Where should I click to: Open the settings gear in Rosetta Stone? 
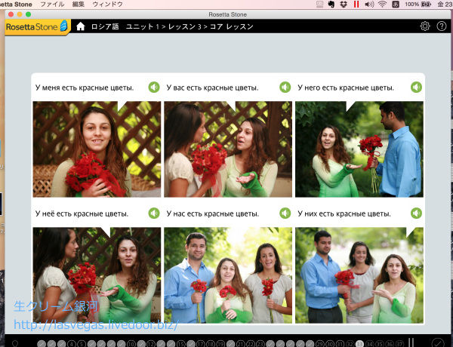[x=425, y=26]
